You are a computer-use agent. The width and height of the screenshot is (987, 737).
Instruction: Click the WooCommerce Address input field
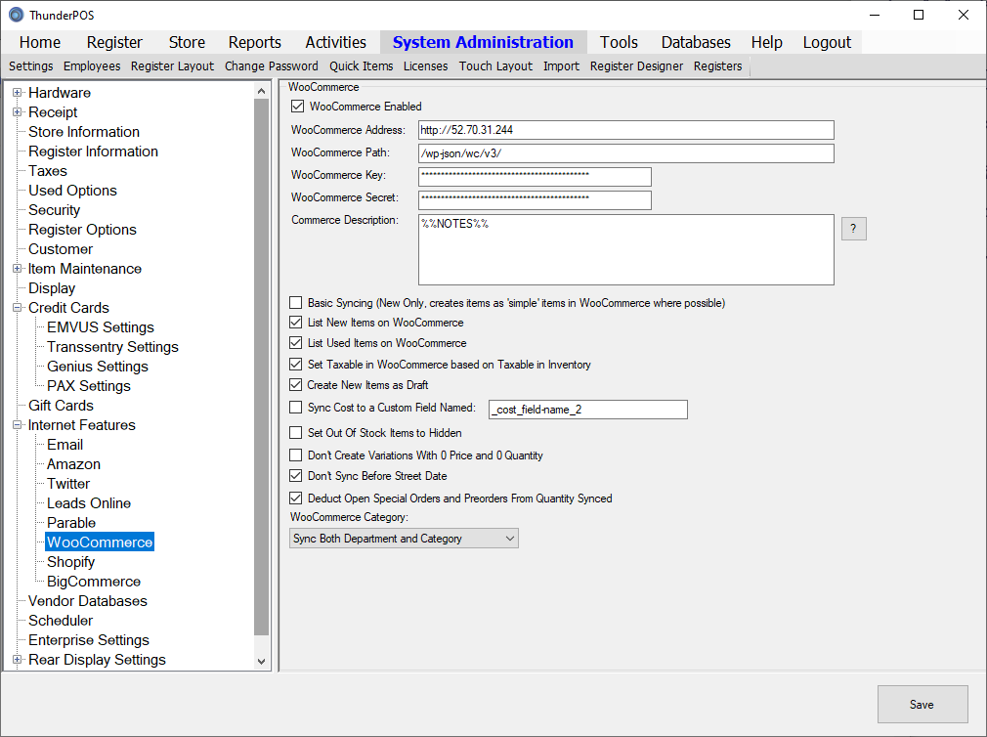pos(625,131)
